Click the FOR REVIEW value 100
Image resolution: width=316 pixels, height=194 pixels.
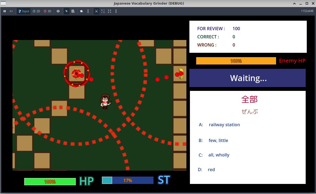(x=236, y=29)
